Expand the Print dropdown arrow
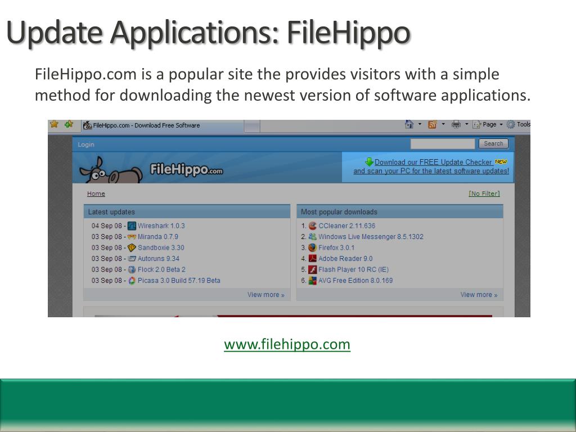The height and width of the screenshot is (432, 576). (467, 124)
